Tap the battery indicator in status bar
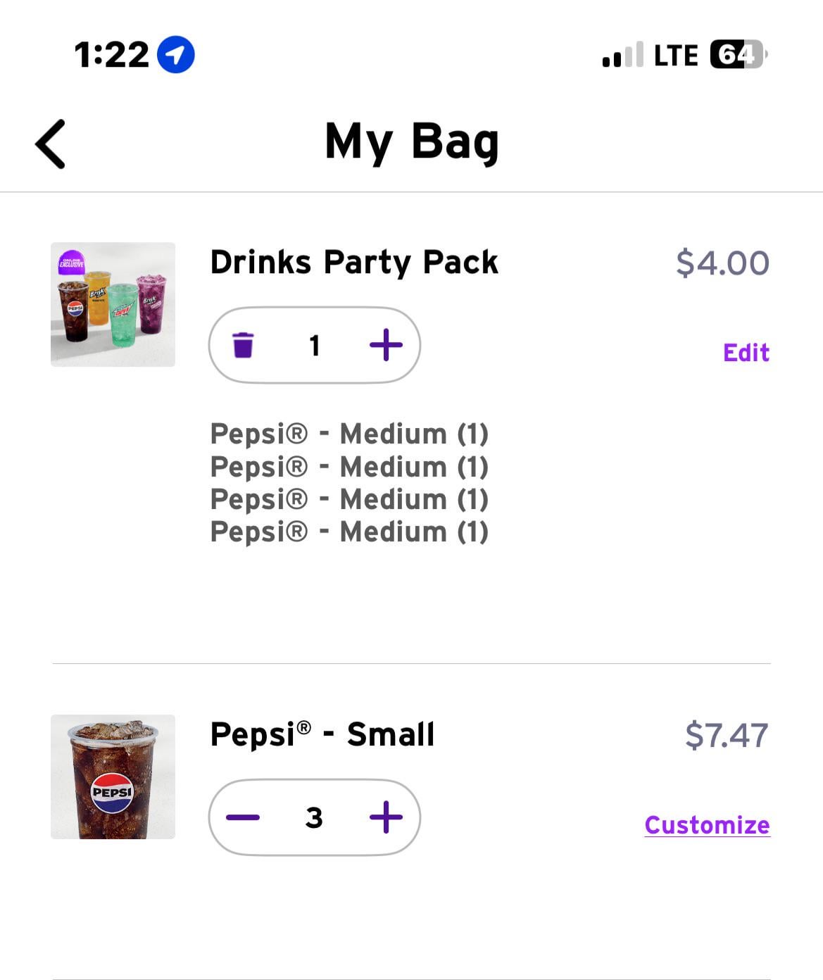823x980 pixels. coord(738,55)
